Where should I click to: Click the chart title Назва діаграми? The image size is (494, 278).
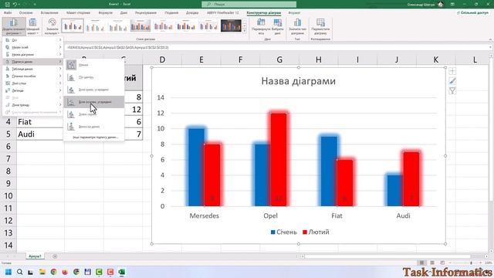tap(299, 81)
